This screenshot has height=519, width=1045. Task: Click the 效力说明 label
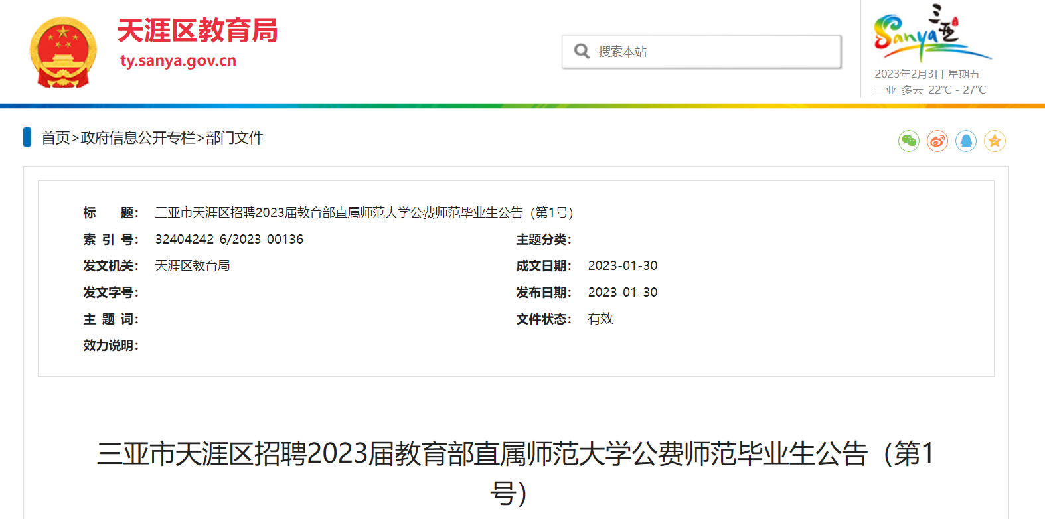pyautogui.click(x=111, y=345)
